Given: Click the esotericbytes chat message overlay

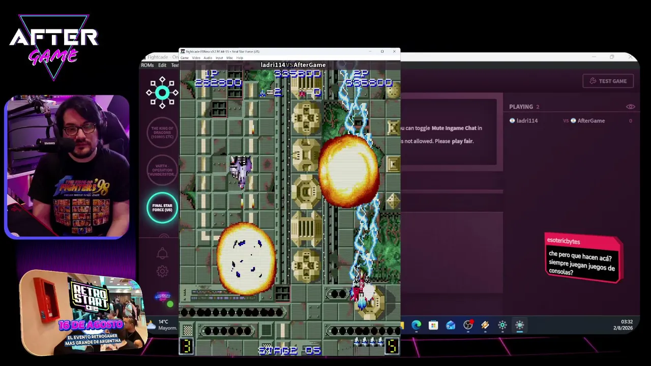Looking at the screenshot, I should pyautogui.click(x=583, y=258).
